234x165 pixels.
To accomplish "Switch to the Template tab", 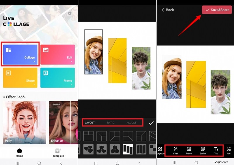I will [58, 153].
